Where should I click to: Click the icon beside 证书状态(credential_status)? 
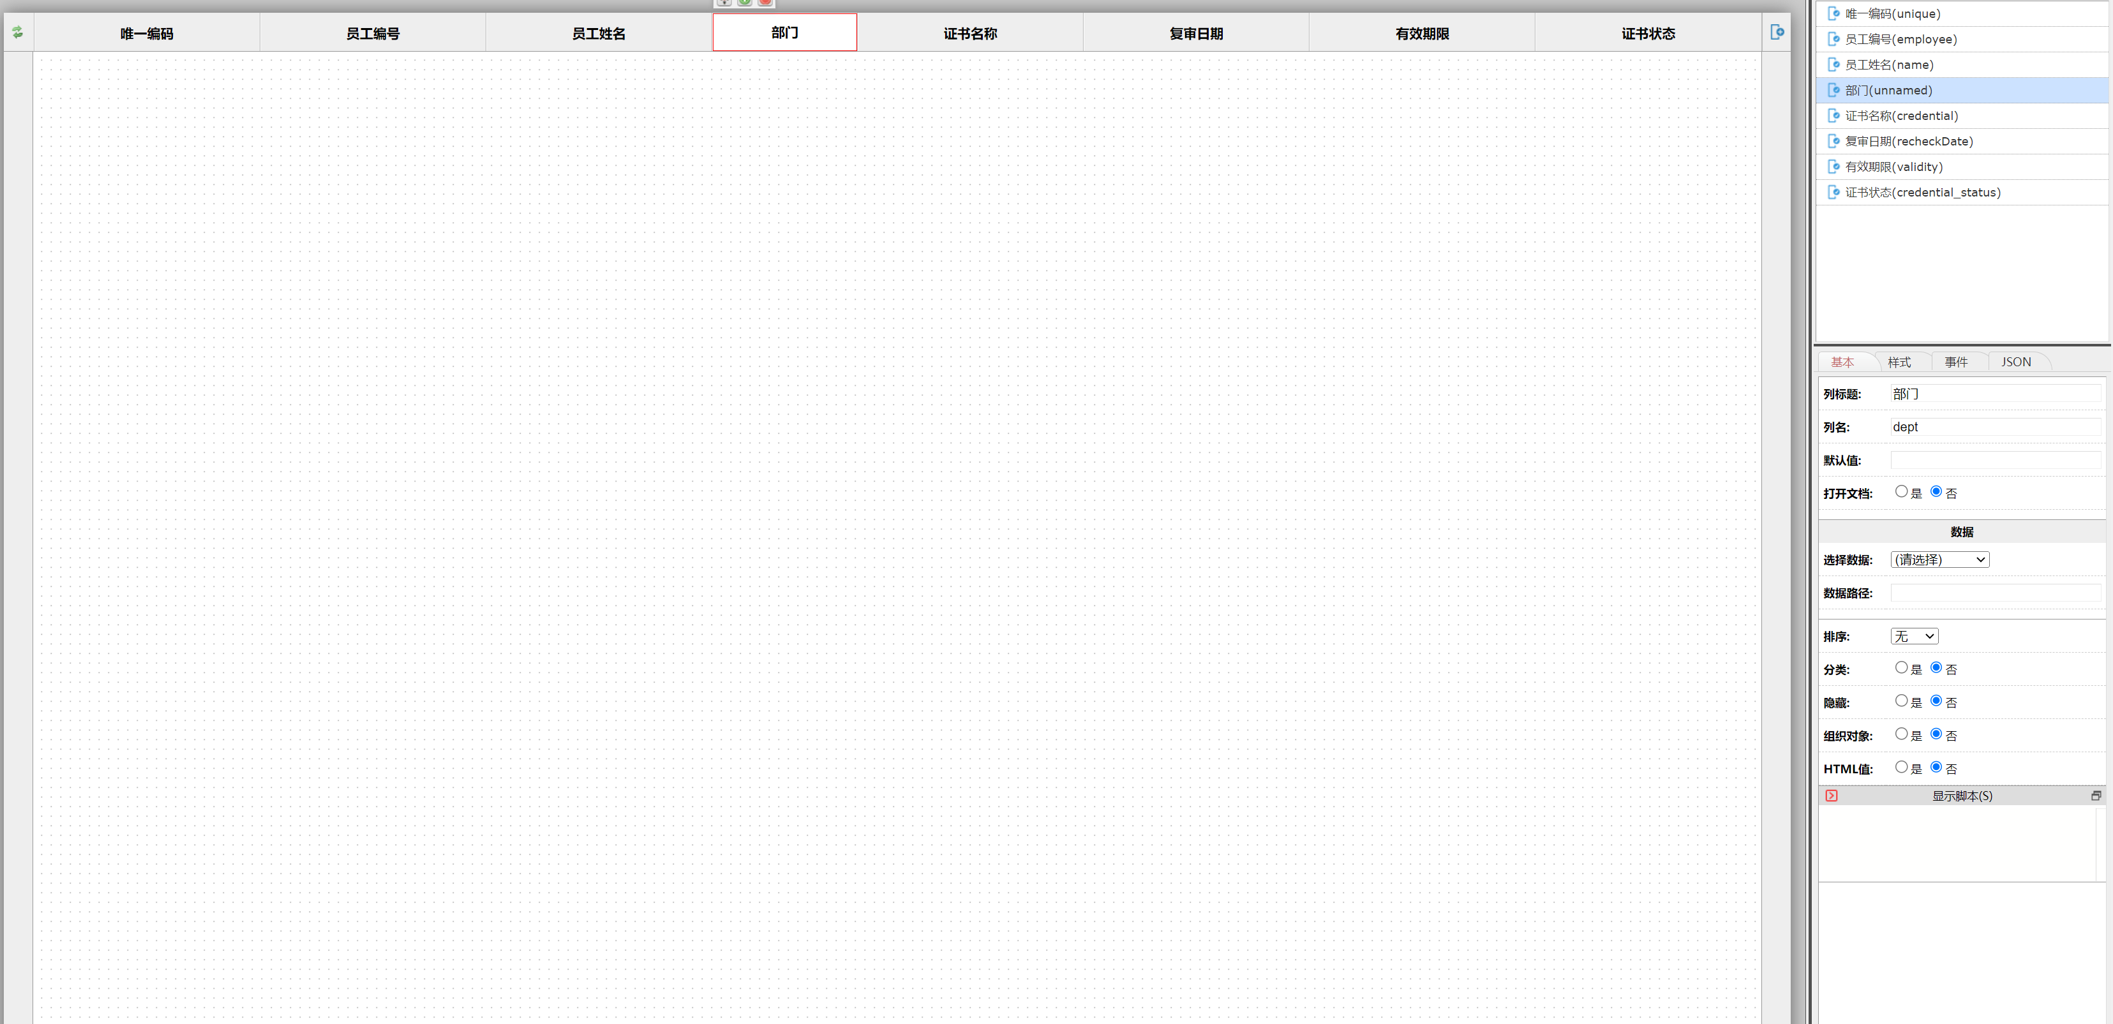coord(1833,192)
